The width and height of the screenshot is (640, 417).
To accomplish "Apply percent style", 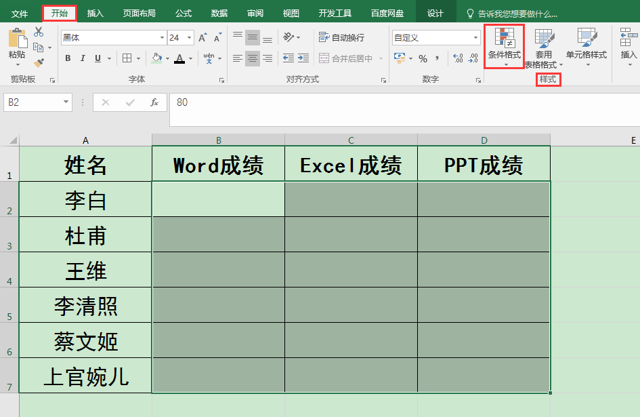I will point(423,58).
